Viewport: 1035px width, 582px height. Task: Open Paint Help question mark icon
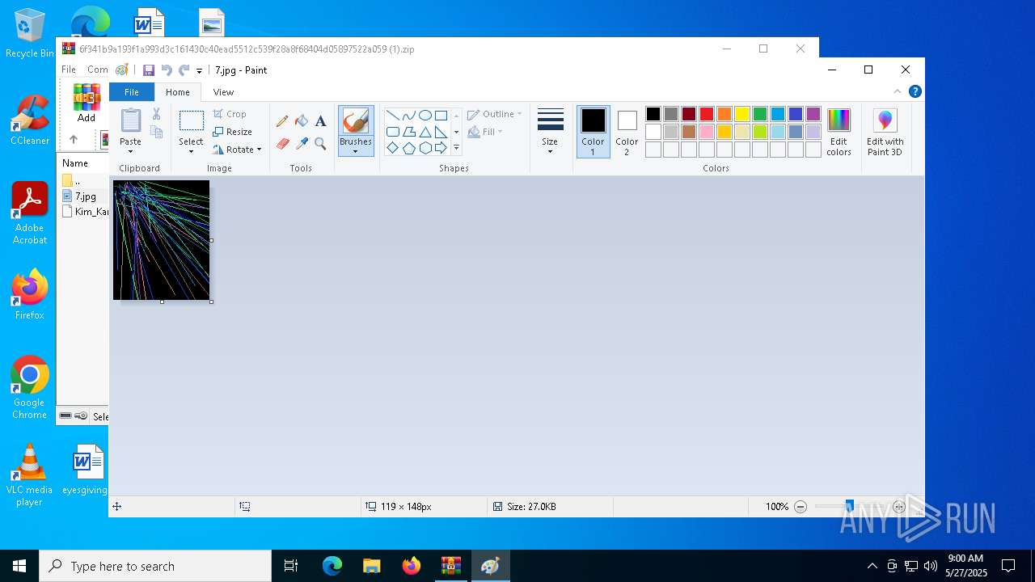pyautogui.click(x=915, y=91)
